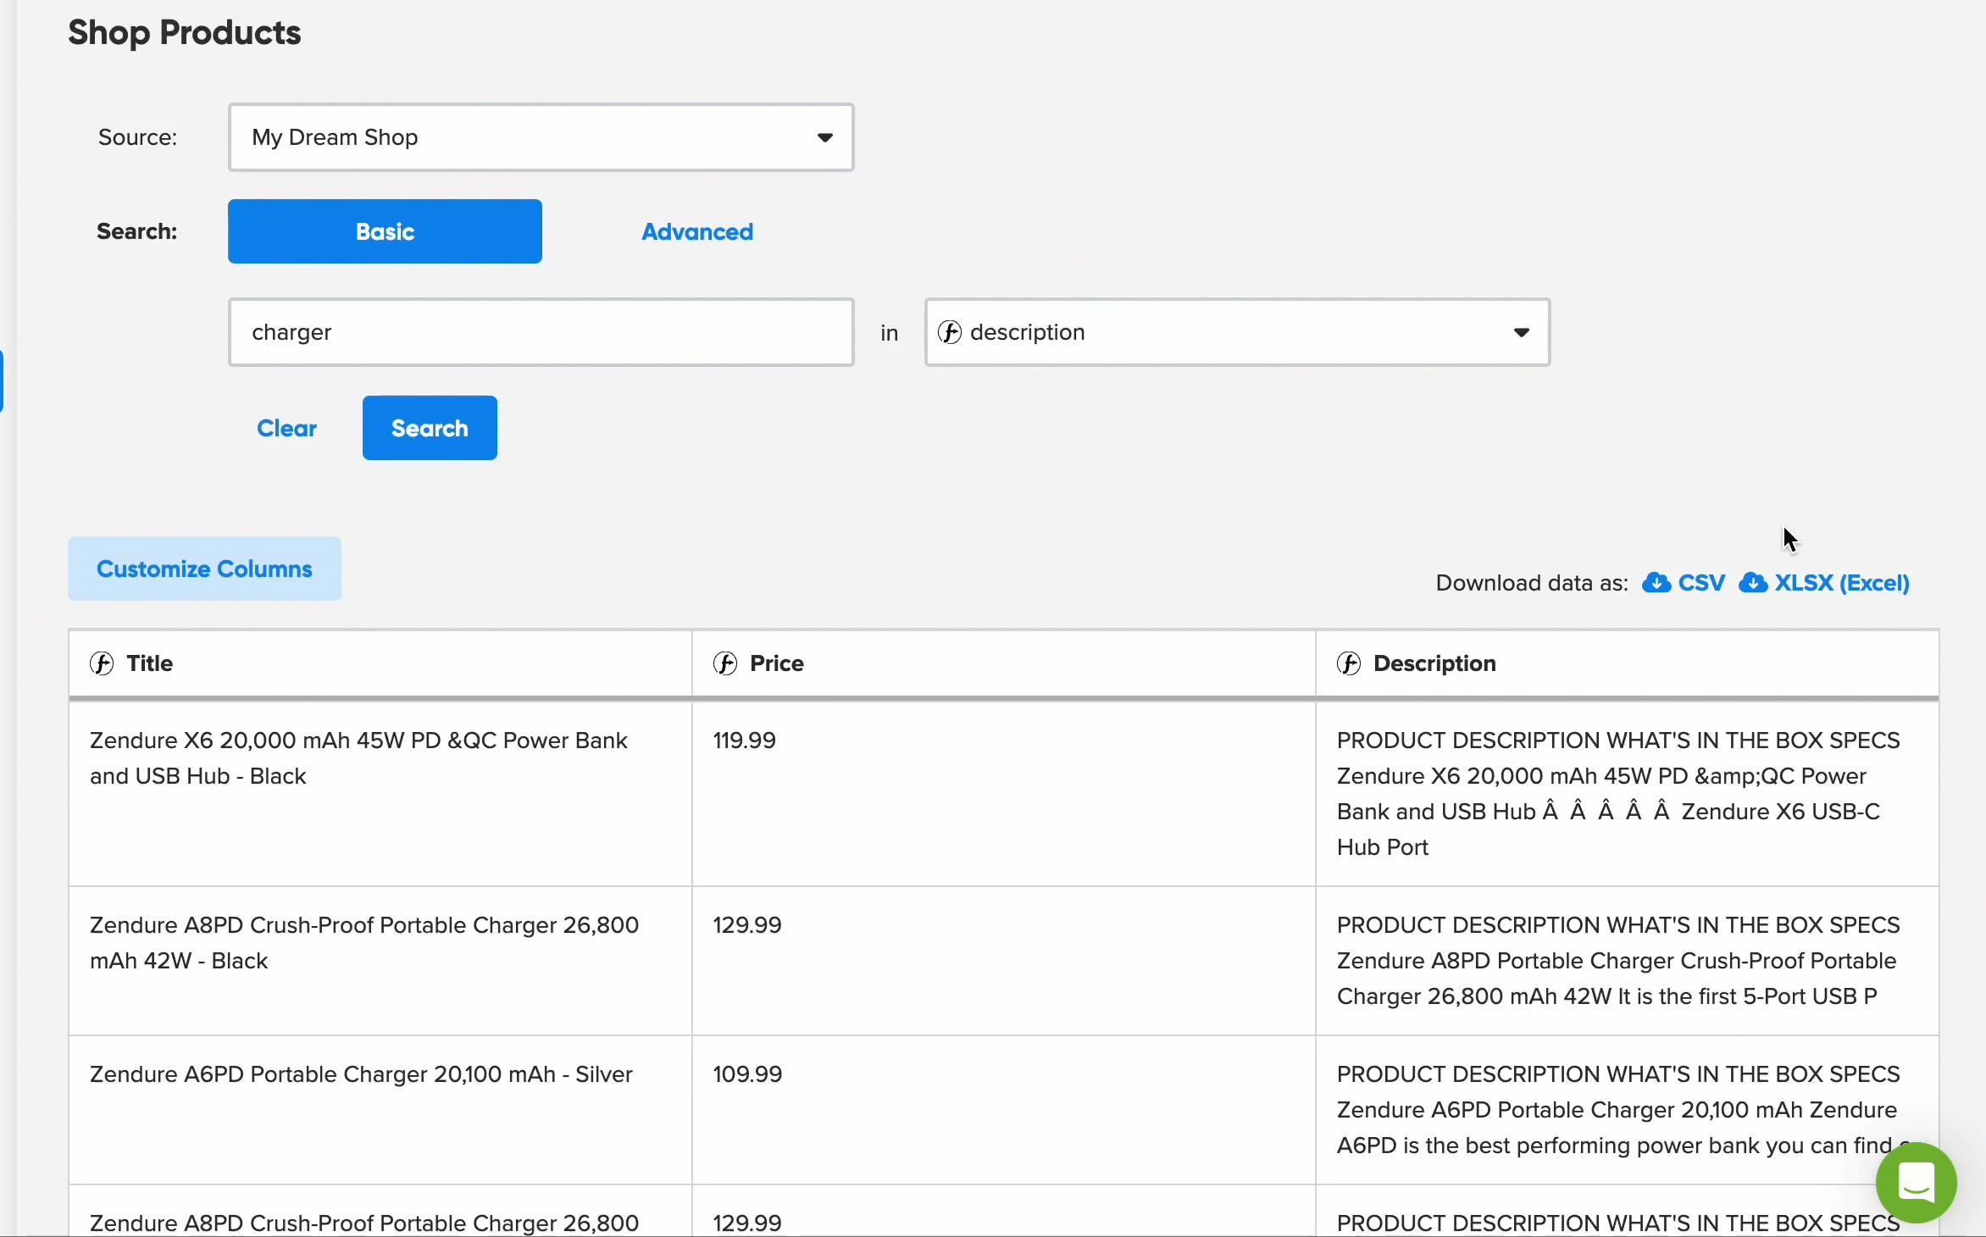This screenshot has height=1237, width=1986.
Task: Open the Source dropdown My Dream Shop
Action: (x=541, y=137)
